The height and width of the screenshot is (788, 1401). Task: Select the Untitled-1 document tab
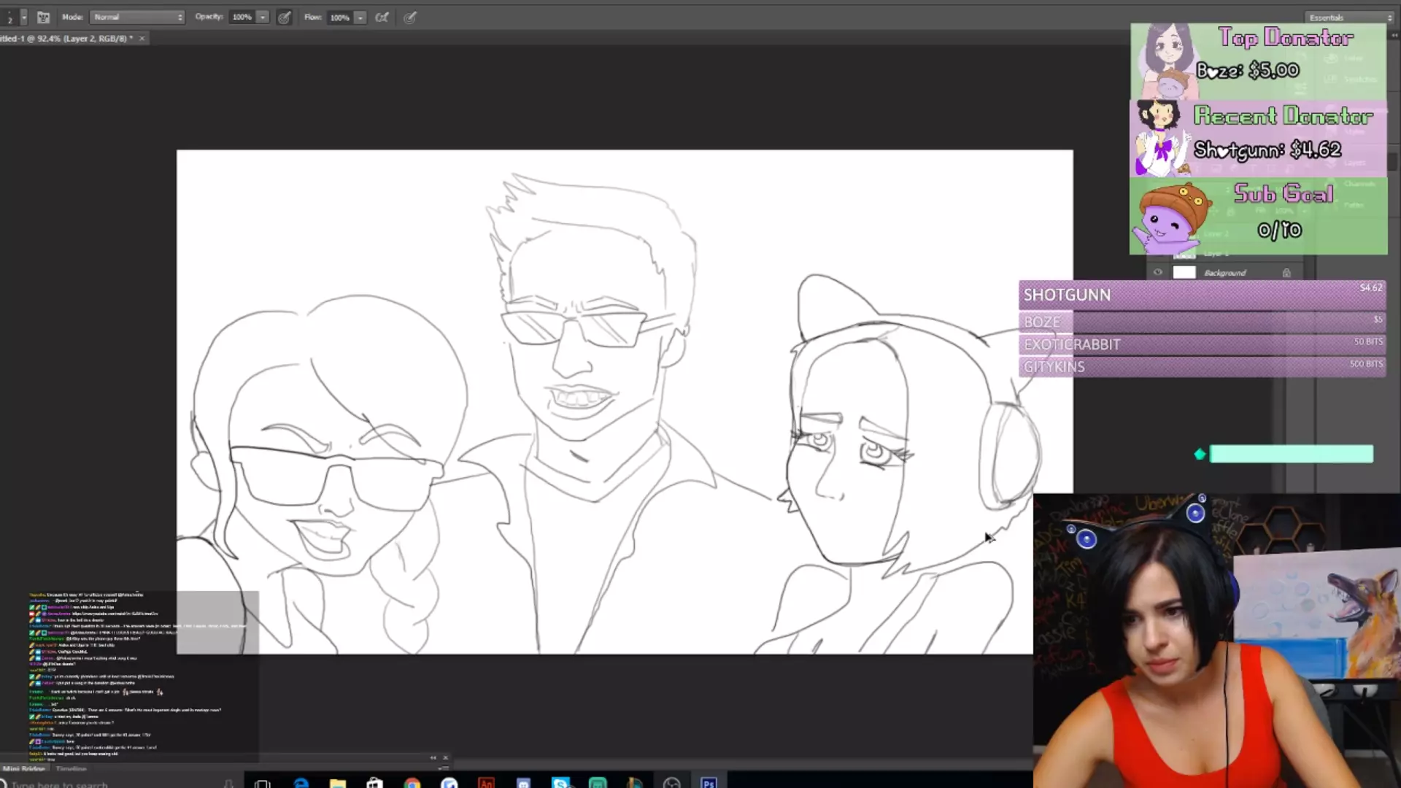(x=67, y=39)
